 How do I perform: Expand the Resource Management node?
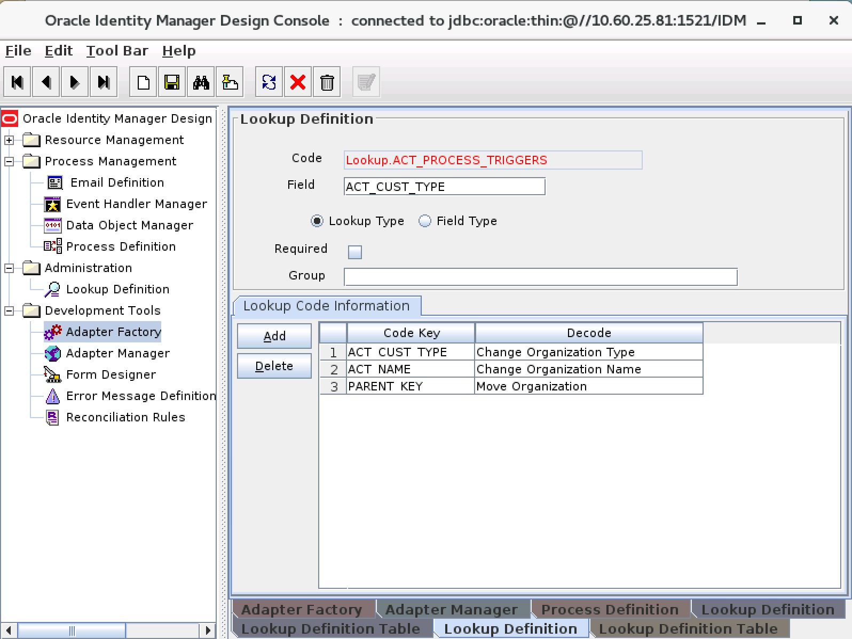click(9, 140)
